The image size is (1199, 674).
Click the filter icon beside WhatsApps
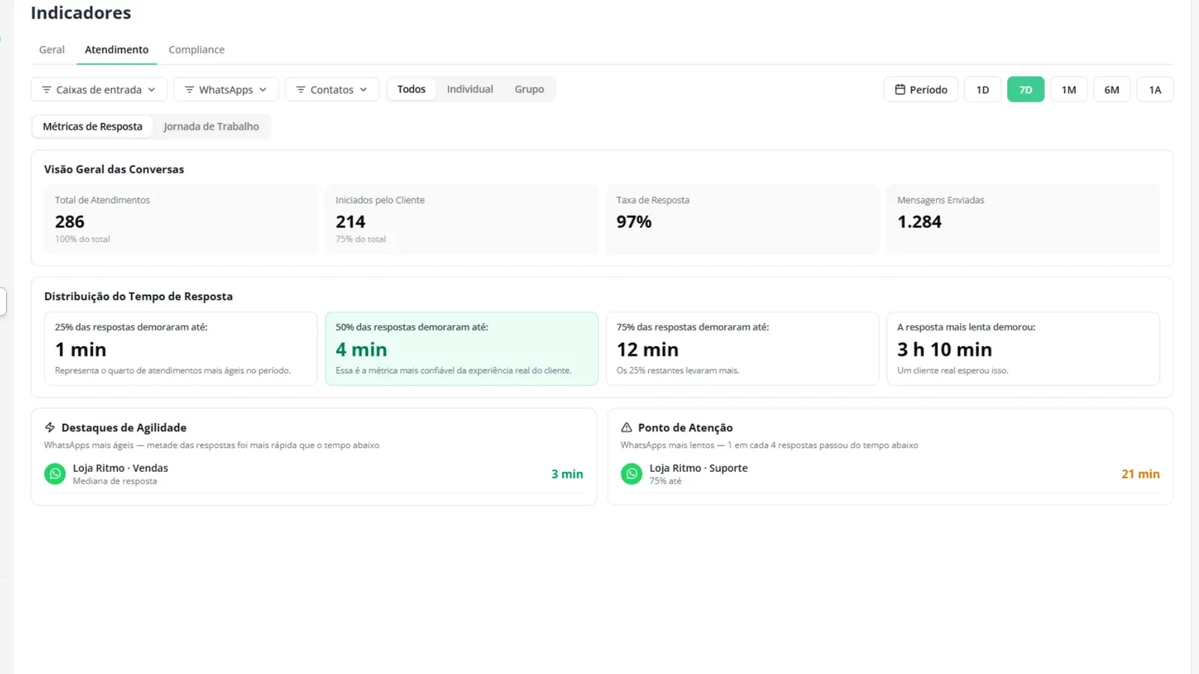click(190, 90)
